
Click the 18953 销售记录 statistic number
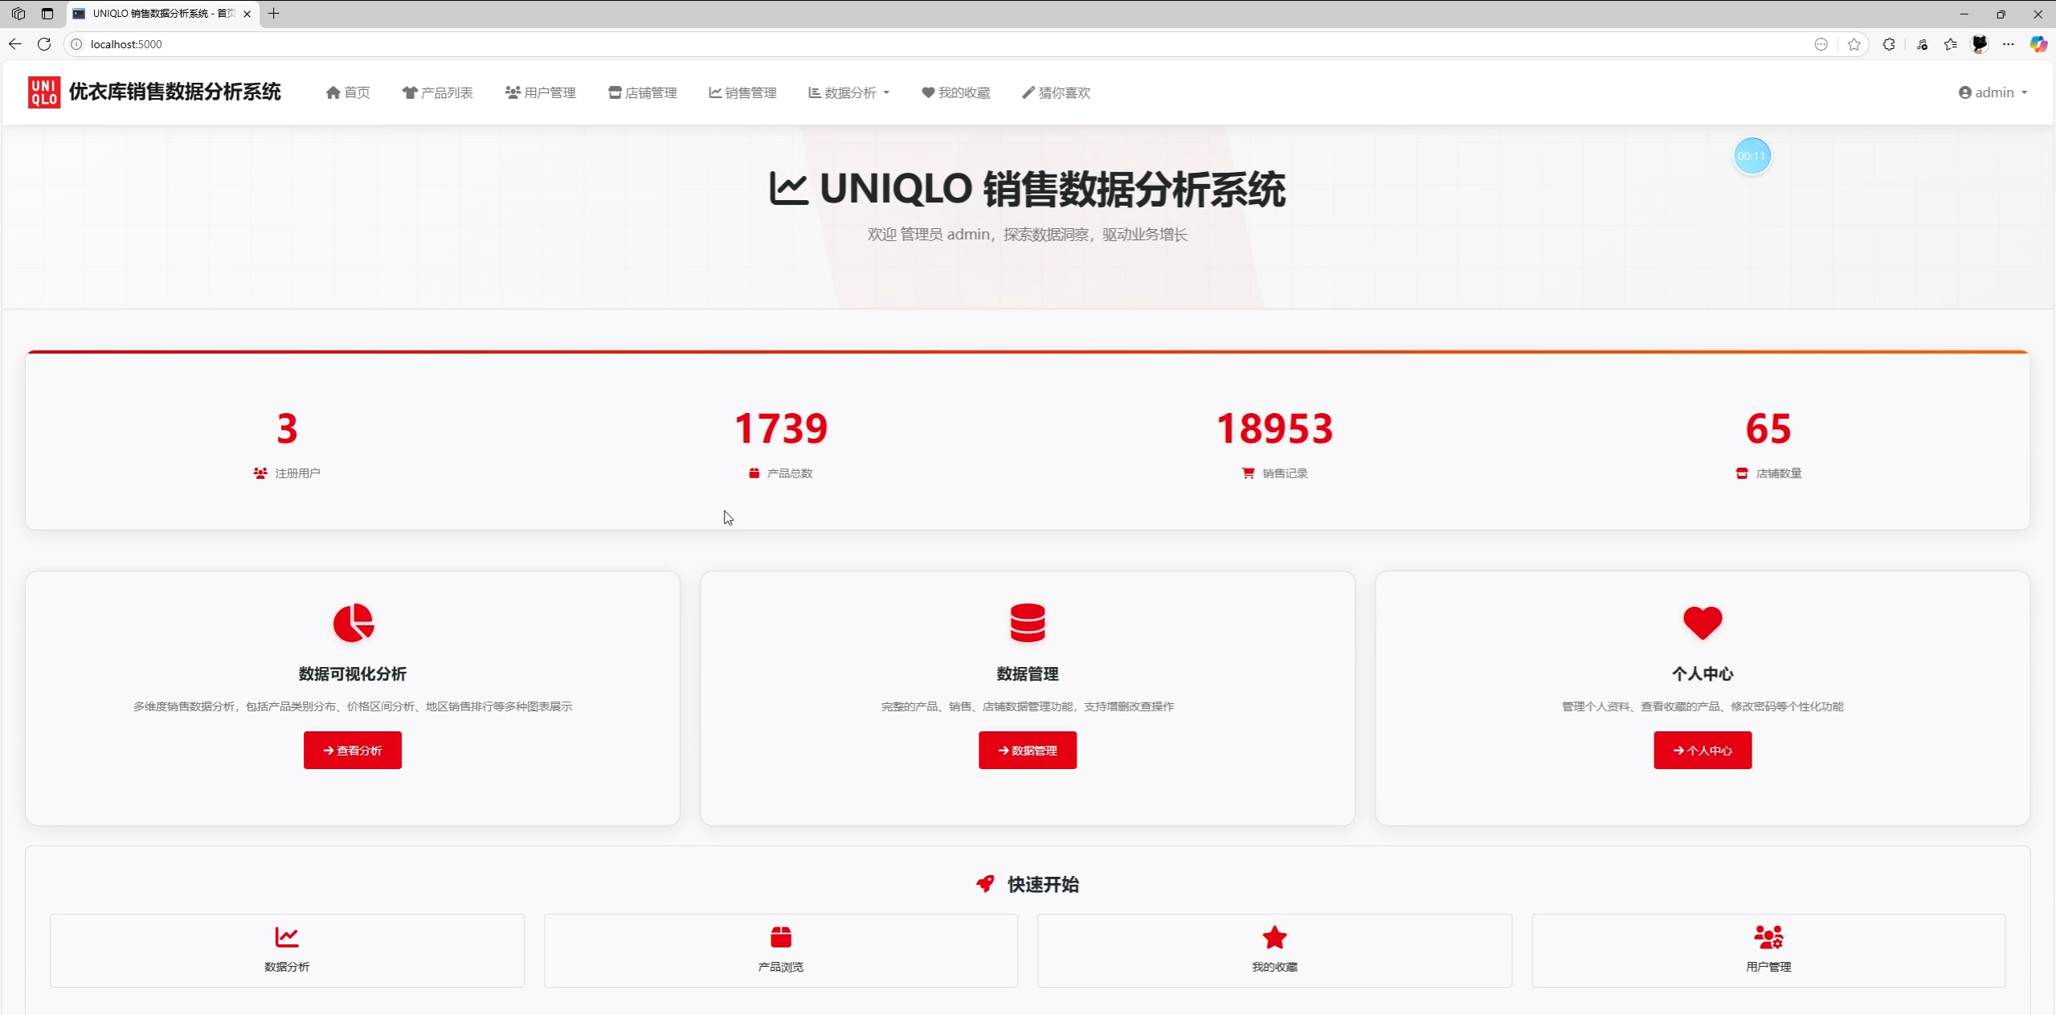pyautogui.click(x=1275, y=428)
